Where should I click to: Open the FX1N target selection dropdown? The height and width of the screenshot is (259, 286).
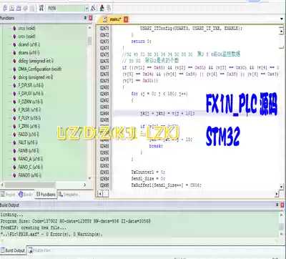click(x=87, y=9)
